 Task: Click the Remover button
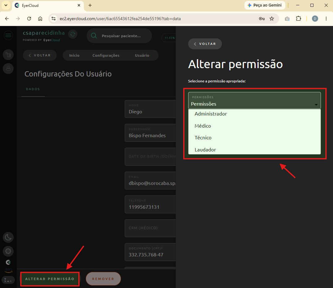(x=103, y=279)
